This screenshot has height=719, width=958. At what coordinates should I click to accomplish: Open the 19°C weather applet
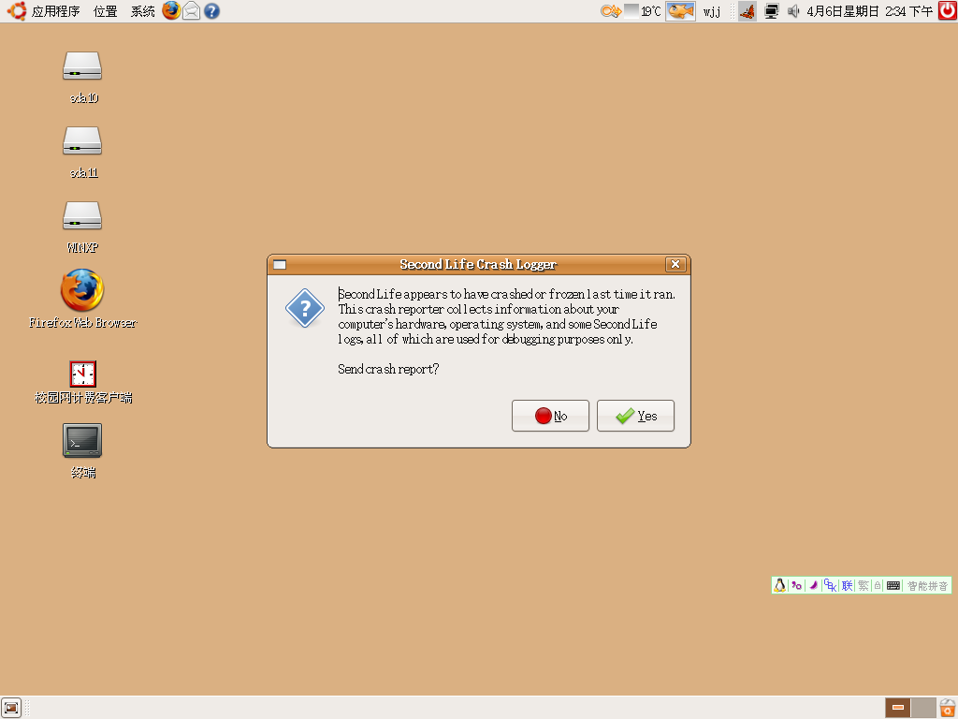[643, 11]
